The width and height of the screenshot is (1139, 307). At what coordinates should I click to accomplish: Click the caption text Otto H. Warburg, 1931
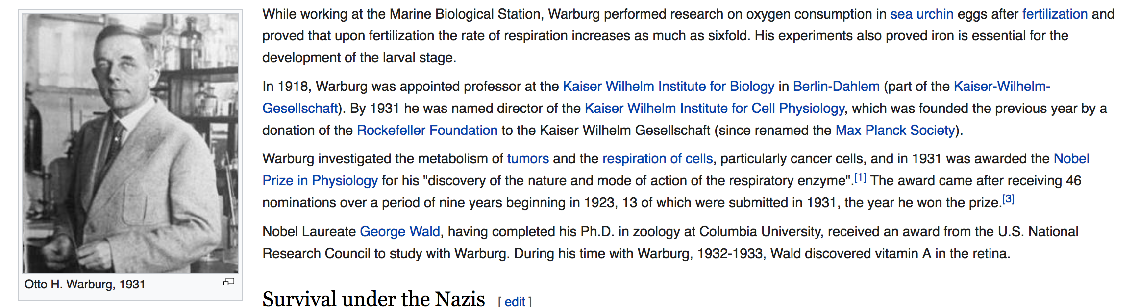coord(85,285)
